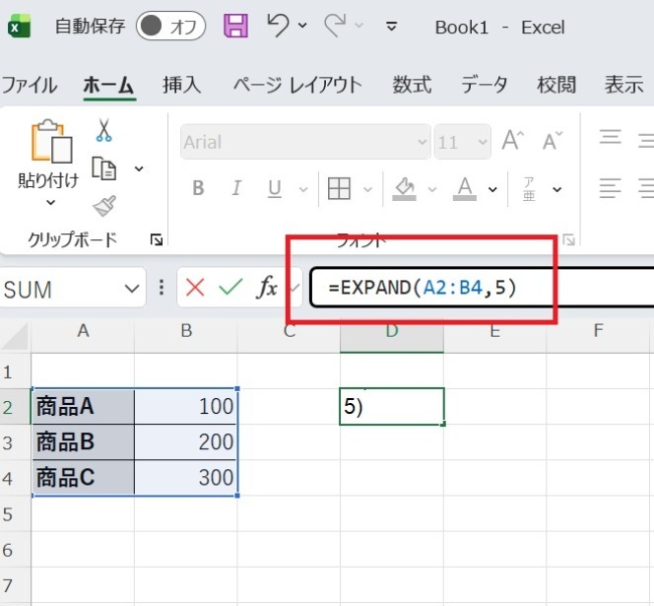Screen dimensions: 654x606
Task: Click the top-align icon
Action: click(x=611, y=138)
